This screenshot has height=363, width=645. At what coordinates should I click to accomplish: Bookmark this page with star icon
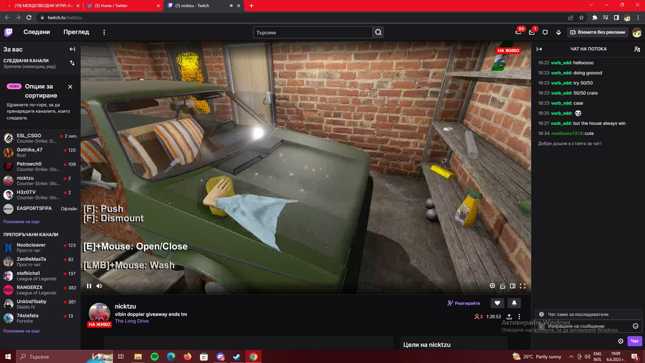point(582,17)
